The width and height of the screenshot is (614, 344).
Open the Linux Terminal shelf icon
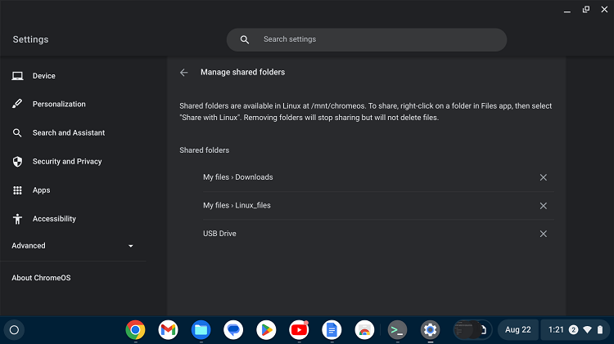click(397, 330)
